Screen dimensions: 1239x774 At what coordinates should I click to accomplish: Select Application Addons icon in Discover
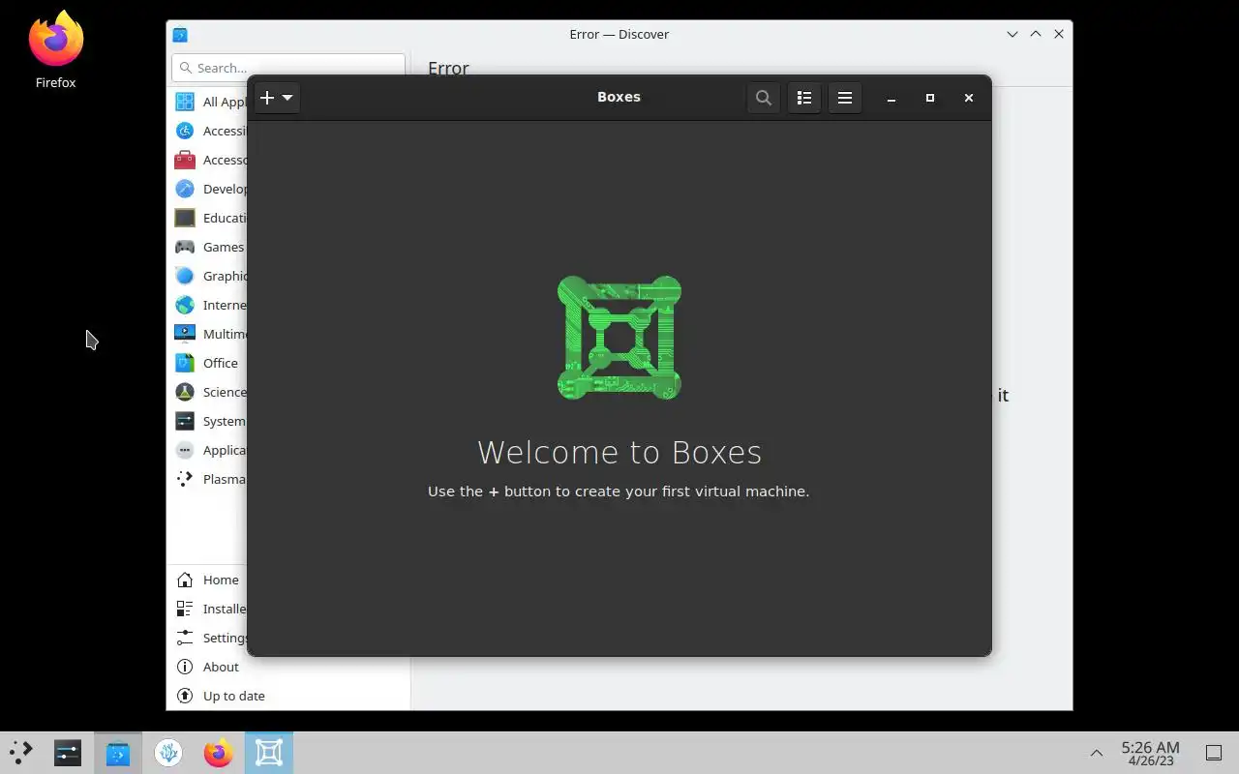185,450
